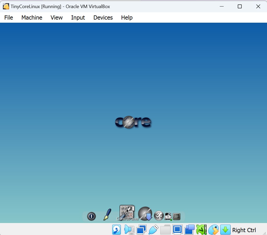Viewport: 267px width, 235px height.
Task: Click the Run Program running-man icon
Action: click(x=159, y=216)
